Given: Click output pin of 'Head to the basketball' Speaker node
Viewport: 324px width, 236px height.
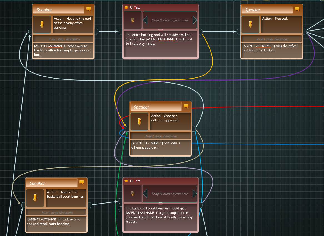Looking at the screenshot, I should 89,205.
